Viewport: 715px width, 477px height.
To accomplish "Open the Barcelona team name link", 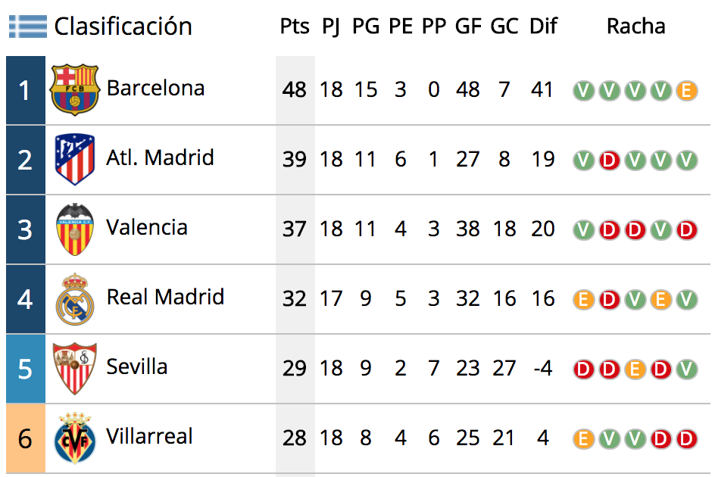I will point(155,88).
